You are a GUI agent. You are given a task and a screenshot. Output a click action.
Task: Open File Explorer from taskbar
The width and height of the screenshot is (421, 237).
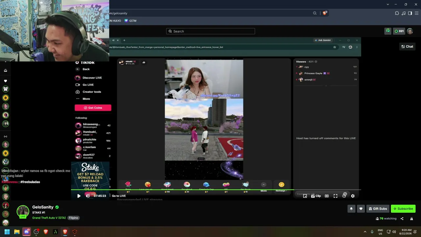[17, 232]
